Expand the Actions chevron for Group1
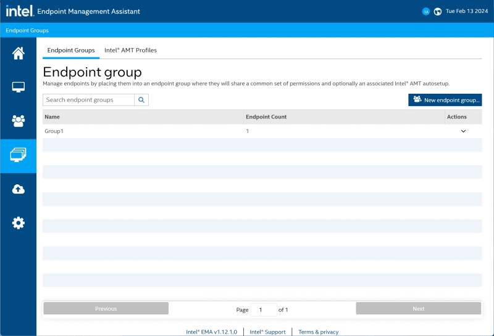The height and width of the screenshot is (336, 494). pos(463,131)
